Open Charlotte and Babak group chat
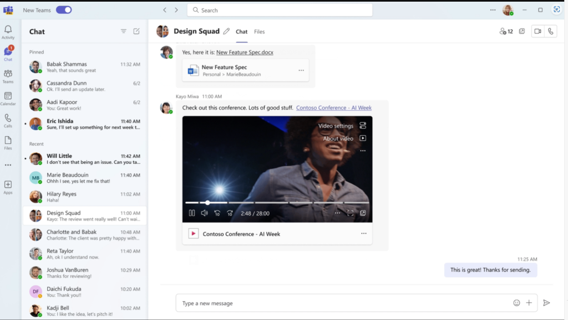Viewport: 568px width, 320px height. coord(85,235)
